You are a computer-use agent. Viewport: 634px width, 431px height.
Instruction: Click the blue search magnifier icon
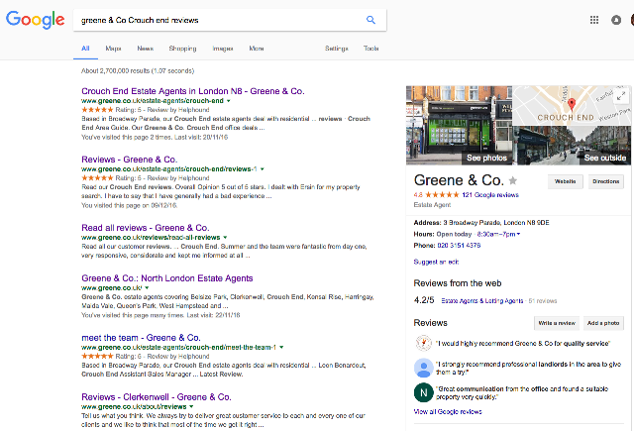[370, 20]
